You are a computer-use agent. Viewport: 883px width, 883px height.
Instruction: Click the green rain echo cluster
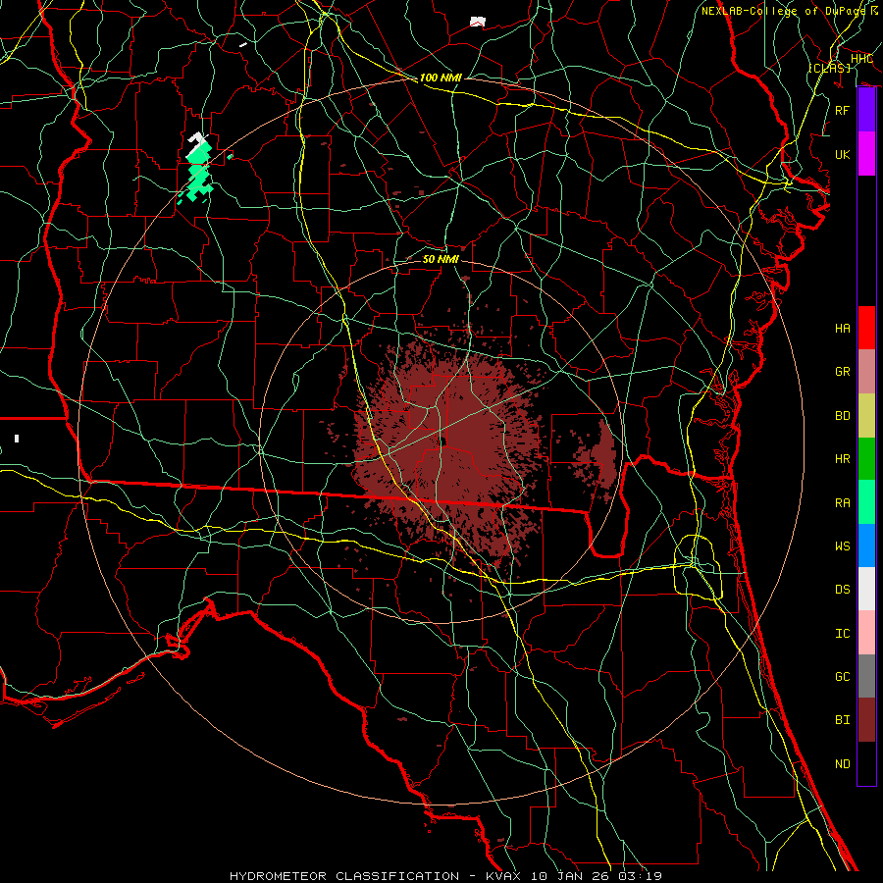(198, 172)
